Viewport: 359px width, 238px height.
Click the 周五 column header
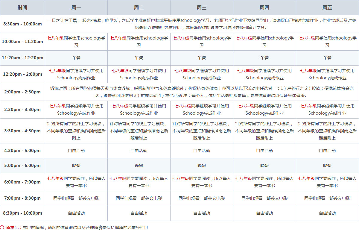pos(327,7)
